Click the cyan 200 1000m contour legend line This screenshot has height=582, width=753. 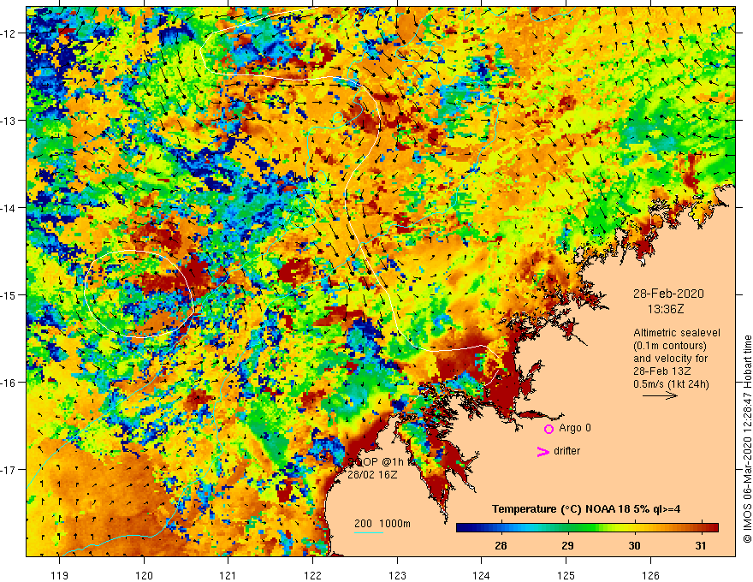(368, 532)
